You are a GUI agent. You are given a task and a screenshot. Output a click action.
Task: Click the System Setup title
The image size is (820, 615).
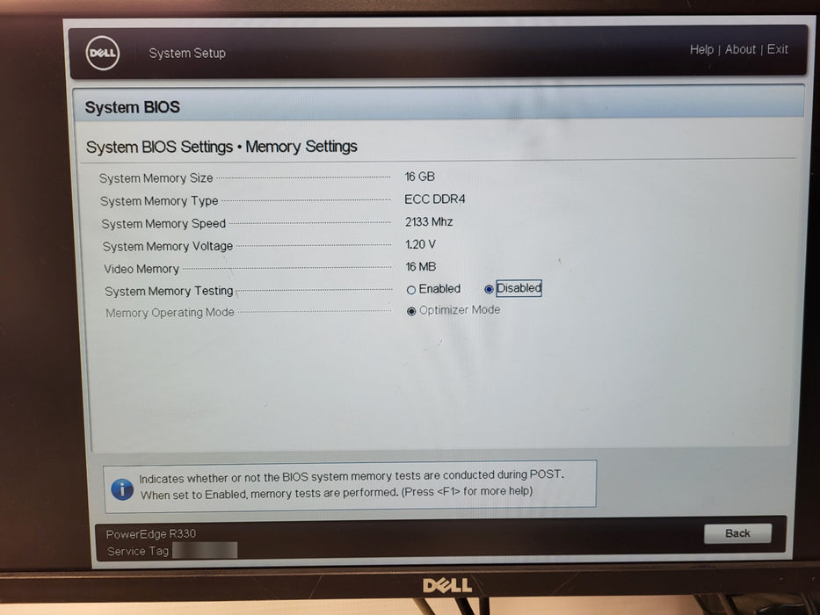coord(187,54)
